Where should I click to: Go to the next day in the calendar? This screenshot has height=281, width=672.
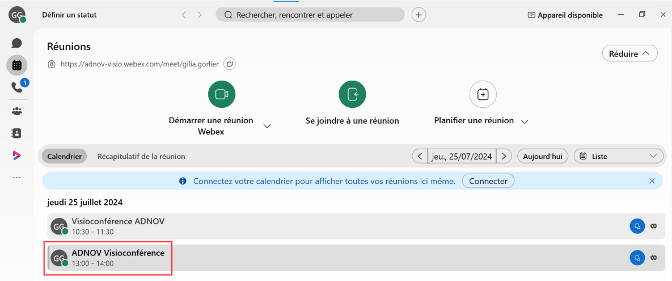click(x=505, y=156)
